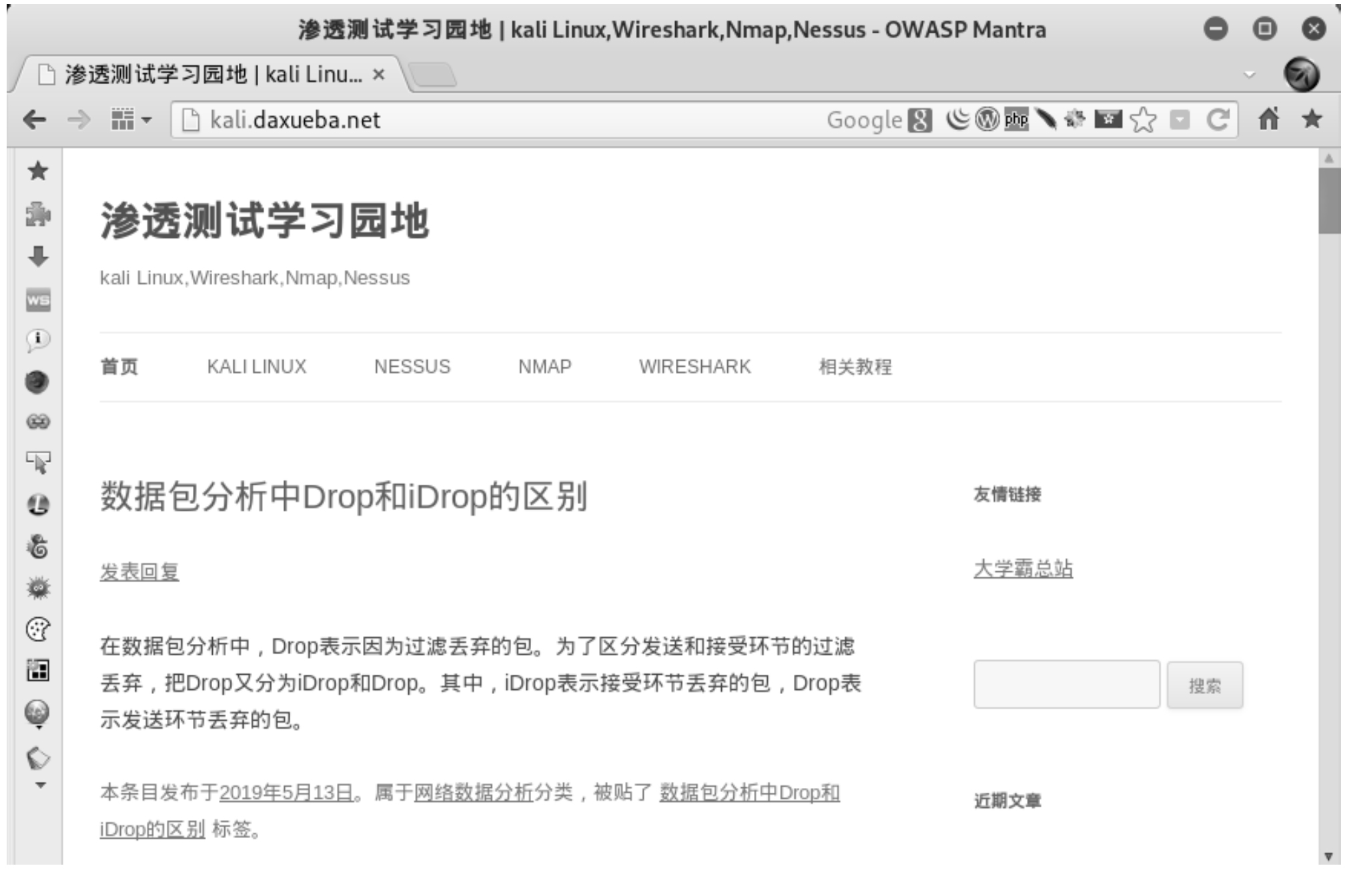The image size is (1351, 874).
Task: Open the NESSUS menu item
Action: click(413, 366)
